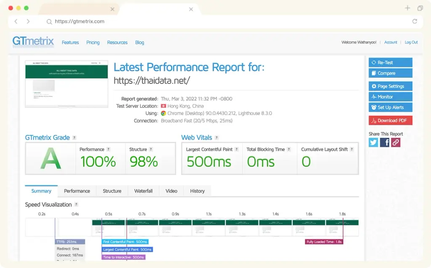Click Fully Loaded Time: 1.8s marker

tap(324, 242)
